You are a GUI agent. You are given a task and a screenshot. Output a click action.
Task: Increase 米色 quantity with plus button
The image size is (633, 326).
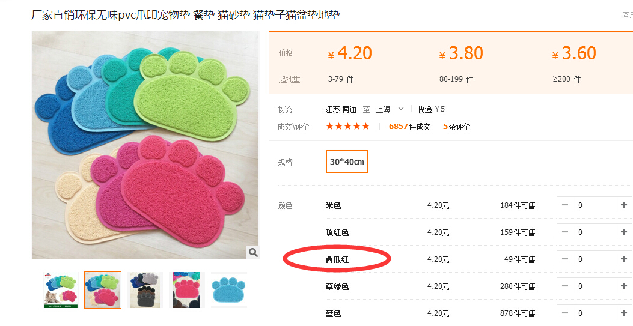click(x=625, y=205)
